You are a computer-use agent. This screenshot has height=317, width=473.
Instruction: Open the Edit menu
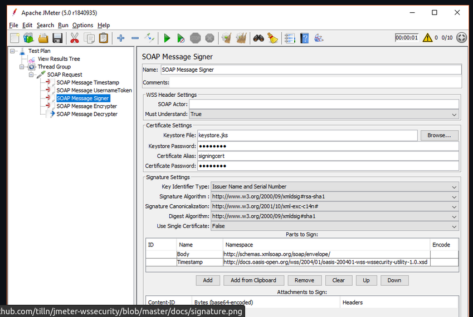[27, 25]
